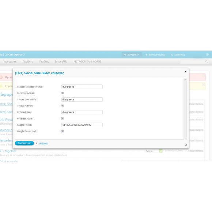Screen dimensions: 212x212
Task: Click the dialog resize grip icon
Action: 186,145
